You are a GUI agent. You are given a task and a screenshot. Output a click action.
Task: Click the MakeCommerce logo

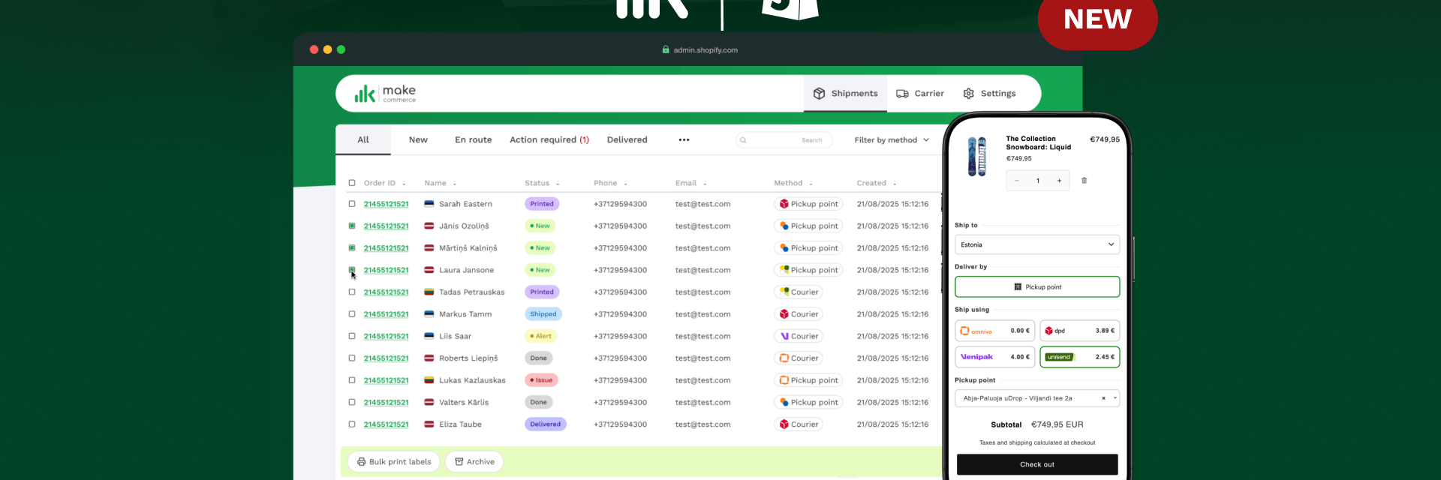[385, 94]
